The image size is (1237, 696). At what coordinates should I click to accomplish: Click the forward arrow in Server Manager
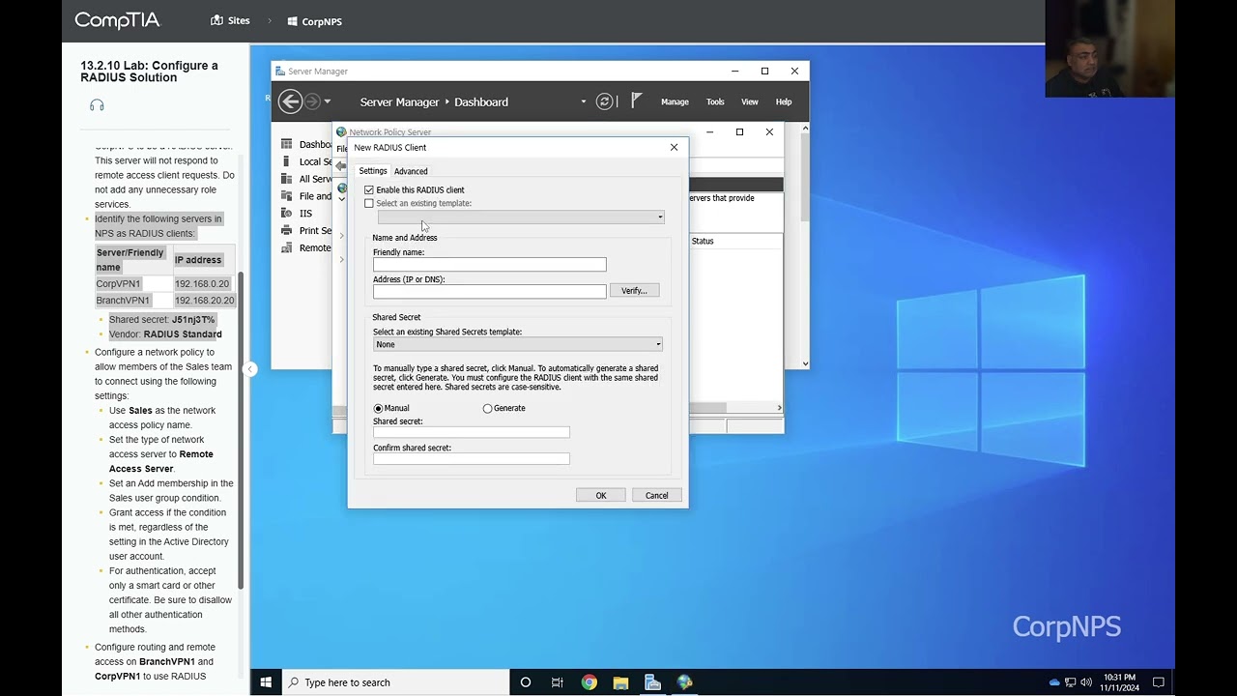click(x=312, y=101)
